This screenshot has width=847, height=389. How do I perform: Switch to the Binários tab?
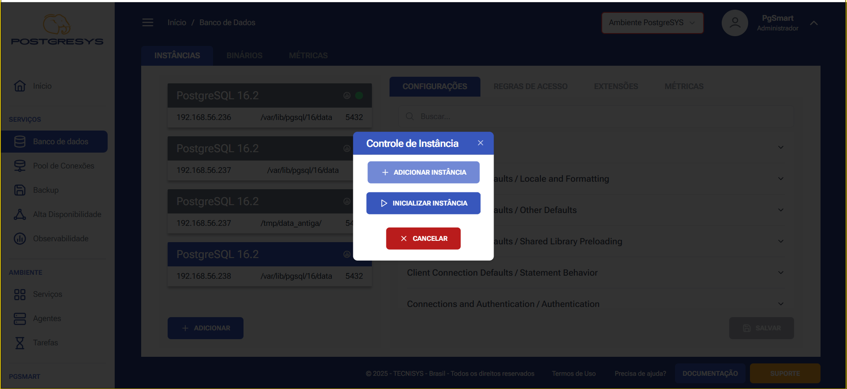244,56
